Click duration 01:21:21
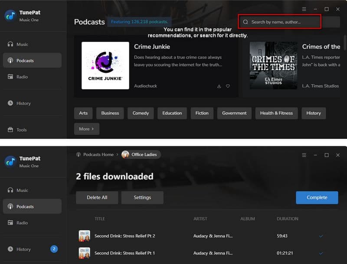Screen dimensions: 347x264 (285, 253)
